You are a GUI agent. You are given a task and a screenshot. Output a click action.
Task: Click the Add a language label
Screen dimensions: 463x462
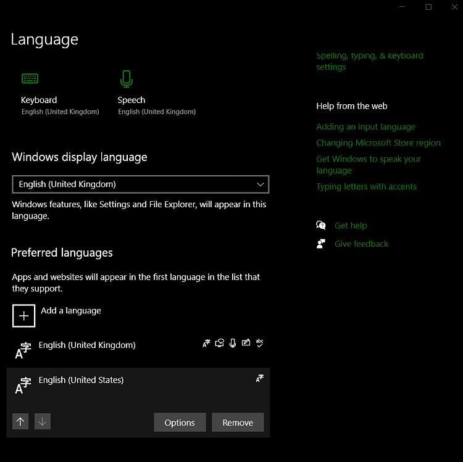[71, 311]
